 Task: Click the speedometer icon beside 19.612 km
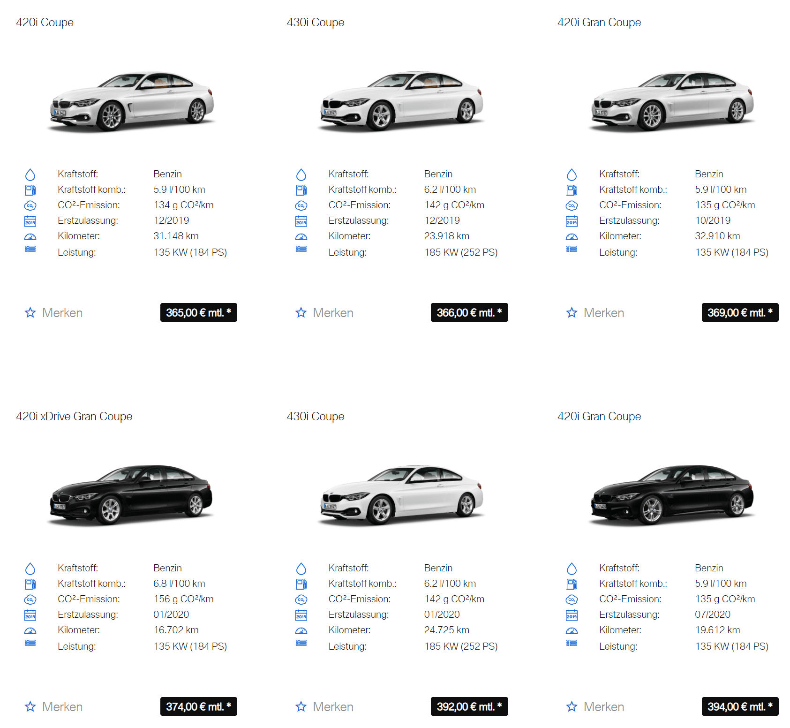point(572,631)
